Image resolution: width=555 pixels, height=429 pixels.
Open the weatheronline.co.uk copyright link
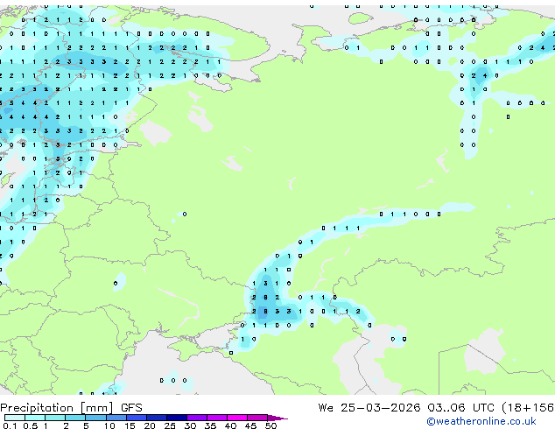[x=481, y=421]
